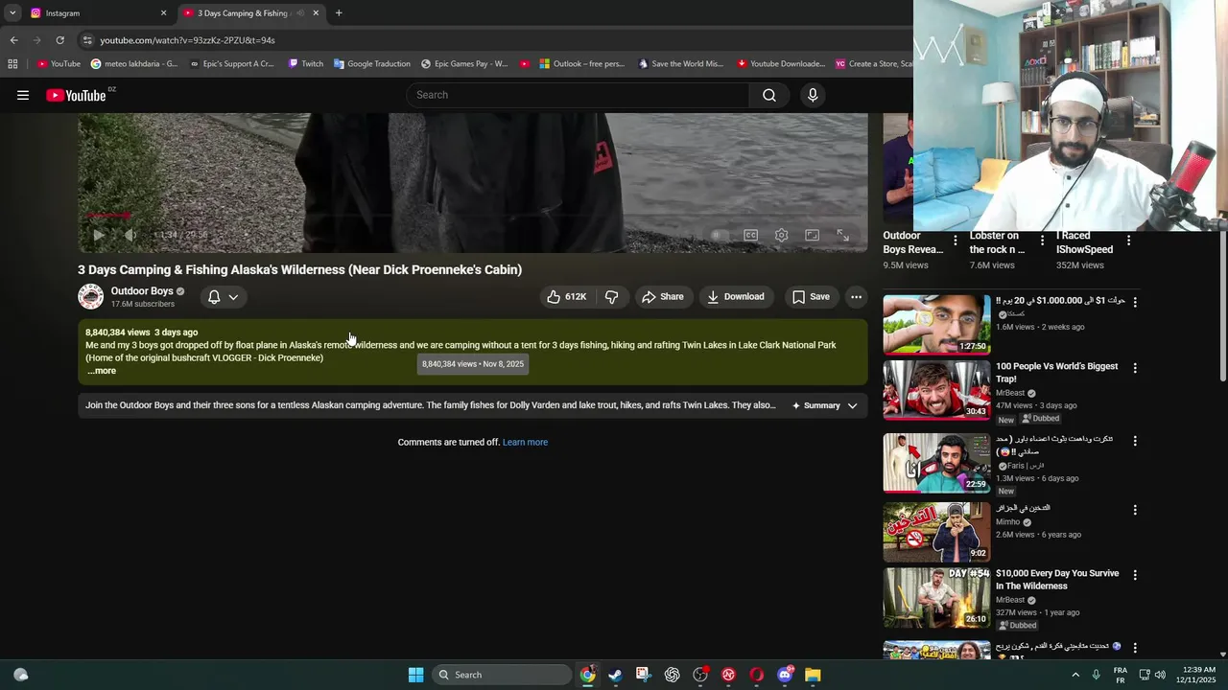Image resolution: width=1228 pixels, height=690 pixels.
Task: Close the Instagram tab
Action: point(163,13)
